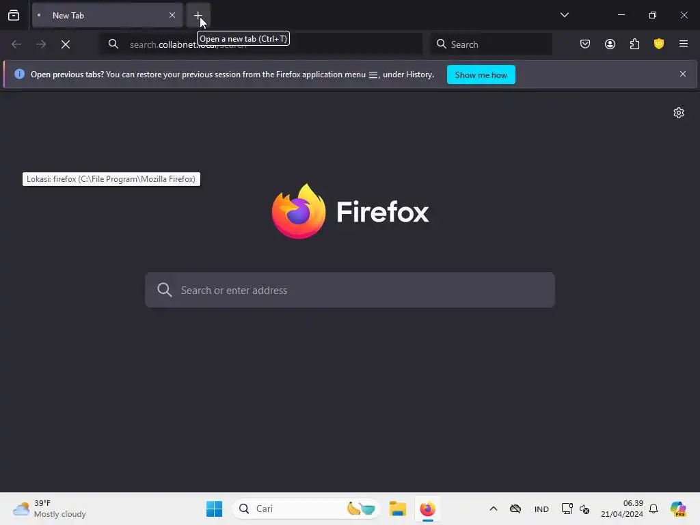
Task: Open the network display tray icon
Action: (567, 509)
